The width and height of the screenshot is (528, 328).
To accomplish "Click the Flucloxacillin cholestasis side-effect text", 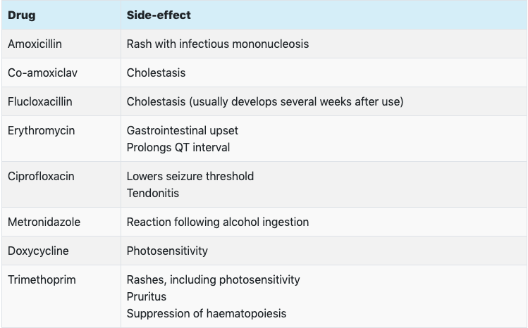I will tap(265, 101).
